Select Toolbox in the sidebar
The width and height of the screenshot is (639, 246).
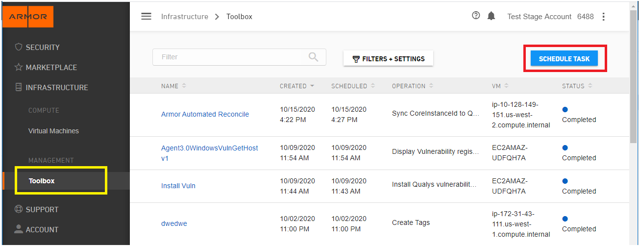click(x=42, y=181)
